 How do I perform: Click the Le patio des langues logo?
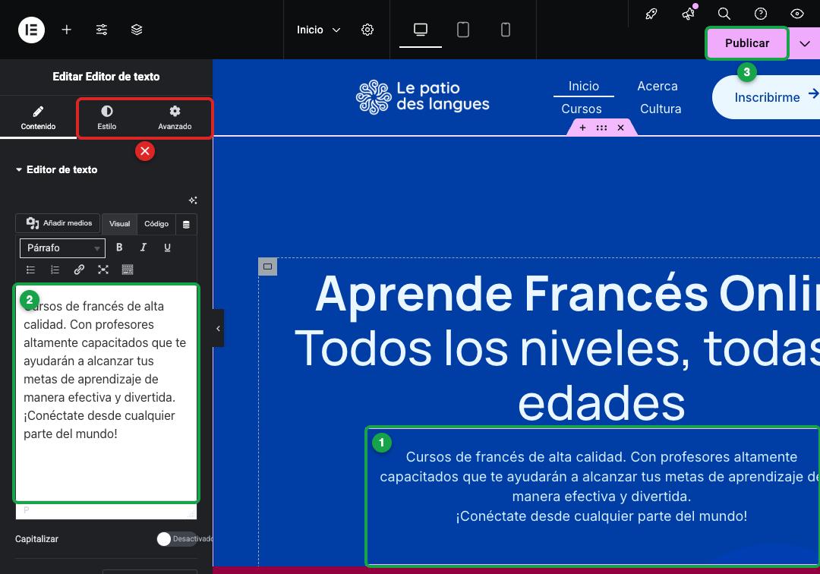pos(423,96)
